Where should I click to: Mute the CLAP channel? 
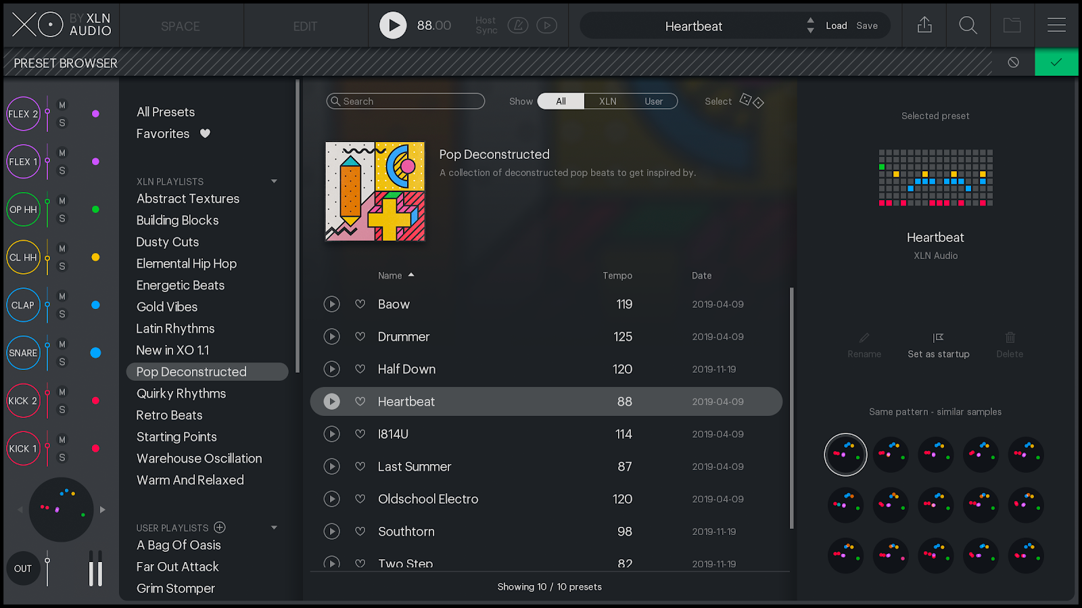[62, 296]
